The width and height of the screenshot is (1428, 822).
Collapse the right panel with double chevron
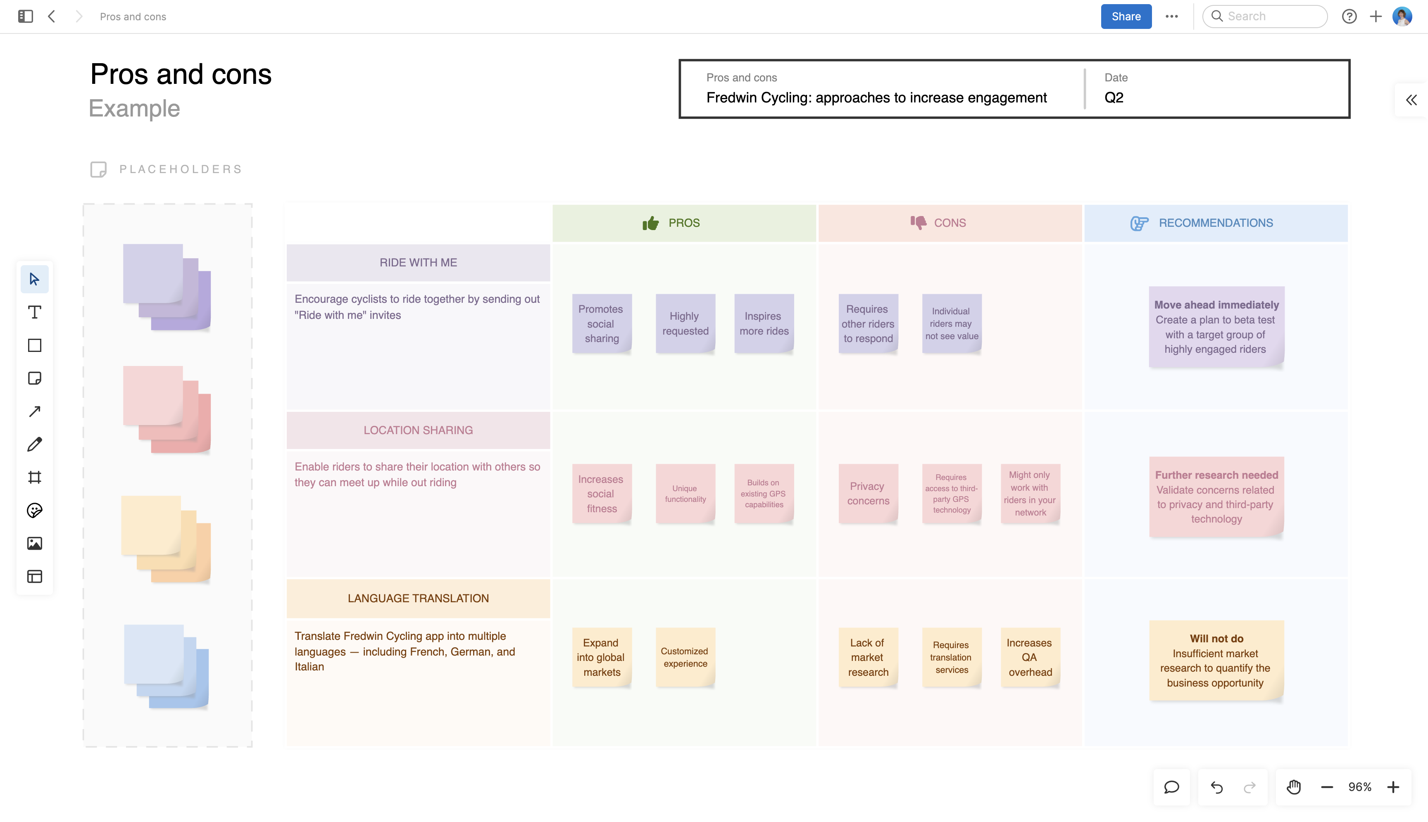coord(1412,100)
